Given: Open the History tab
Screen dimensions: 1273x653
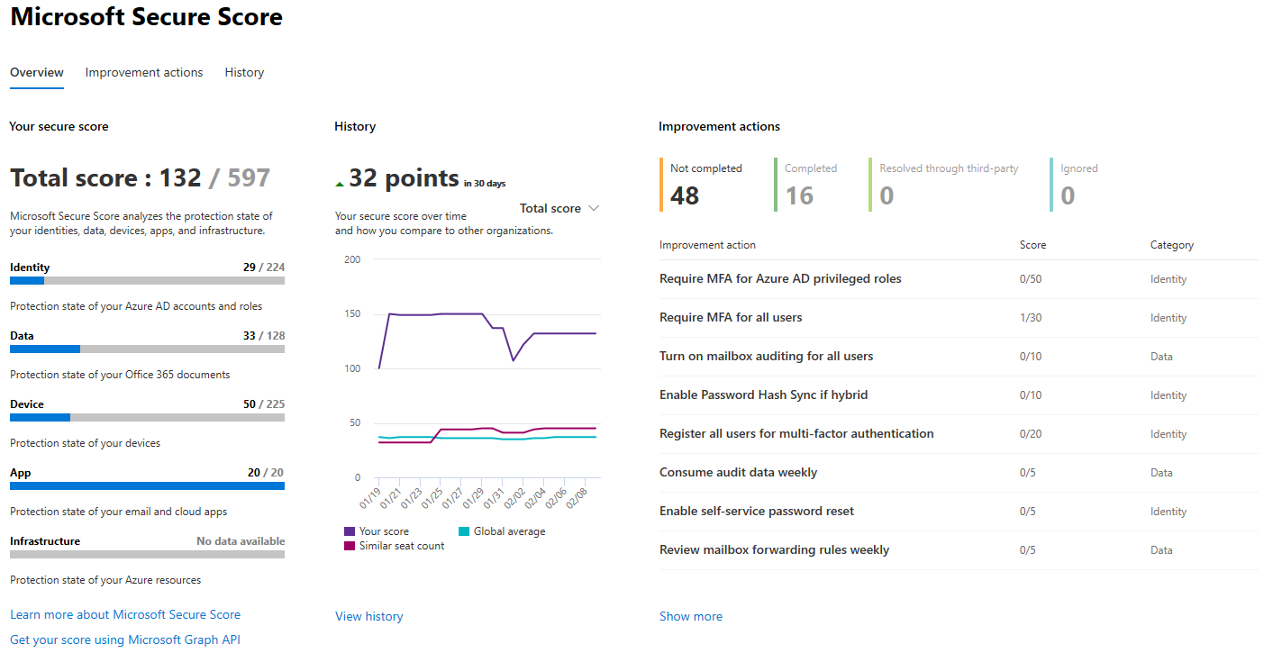Looking at the screenshot, I should [x=244, y=72].
